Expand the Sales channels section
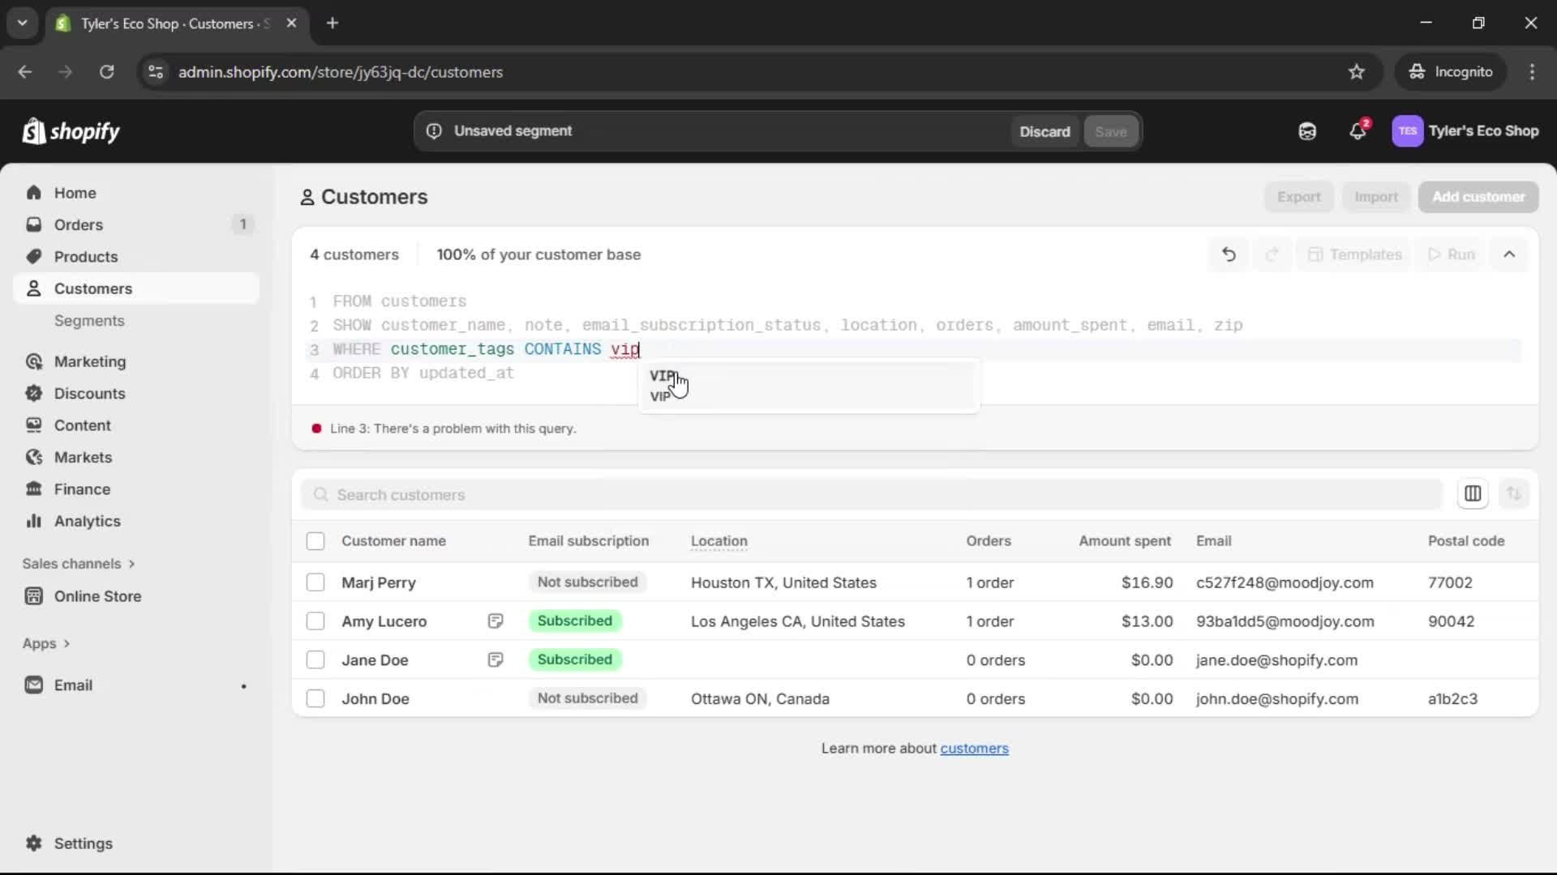The image size is (1557, 875). point(79,564)
